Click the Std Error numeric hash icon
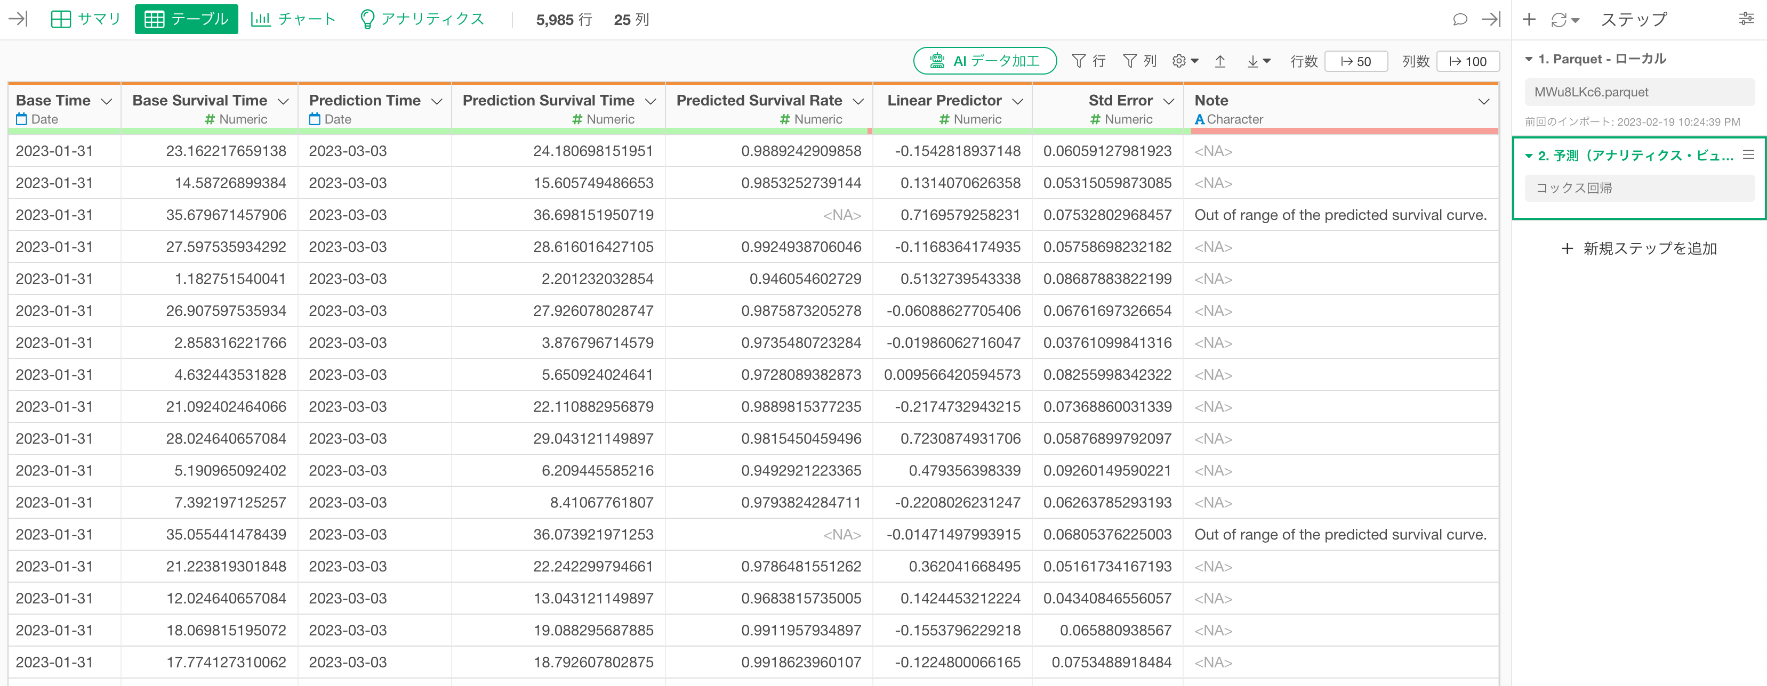This screenshot has width=1767, height=686. click(x=1096, y=119)
